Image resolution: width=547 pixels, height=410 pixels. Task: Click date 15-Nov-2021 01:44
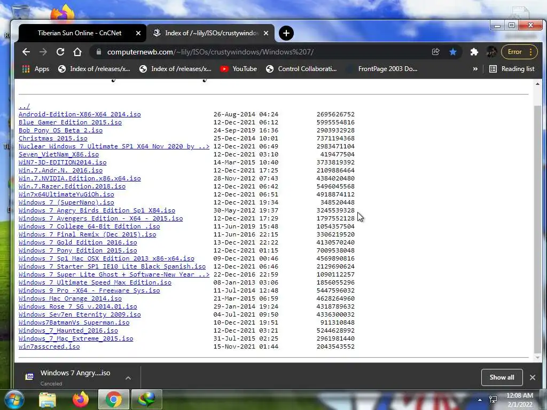coord(246,347)
